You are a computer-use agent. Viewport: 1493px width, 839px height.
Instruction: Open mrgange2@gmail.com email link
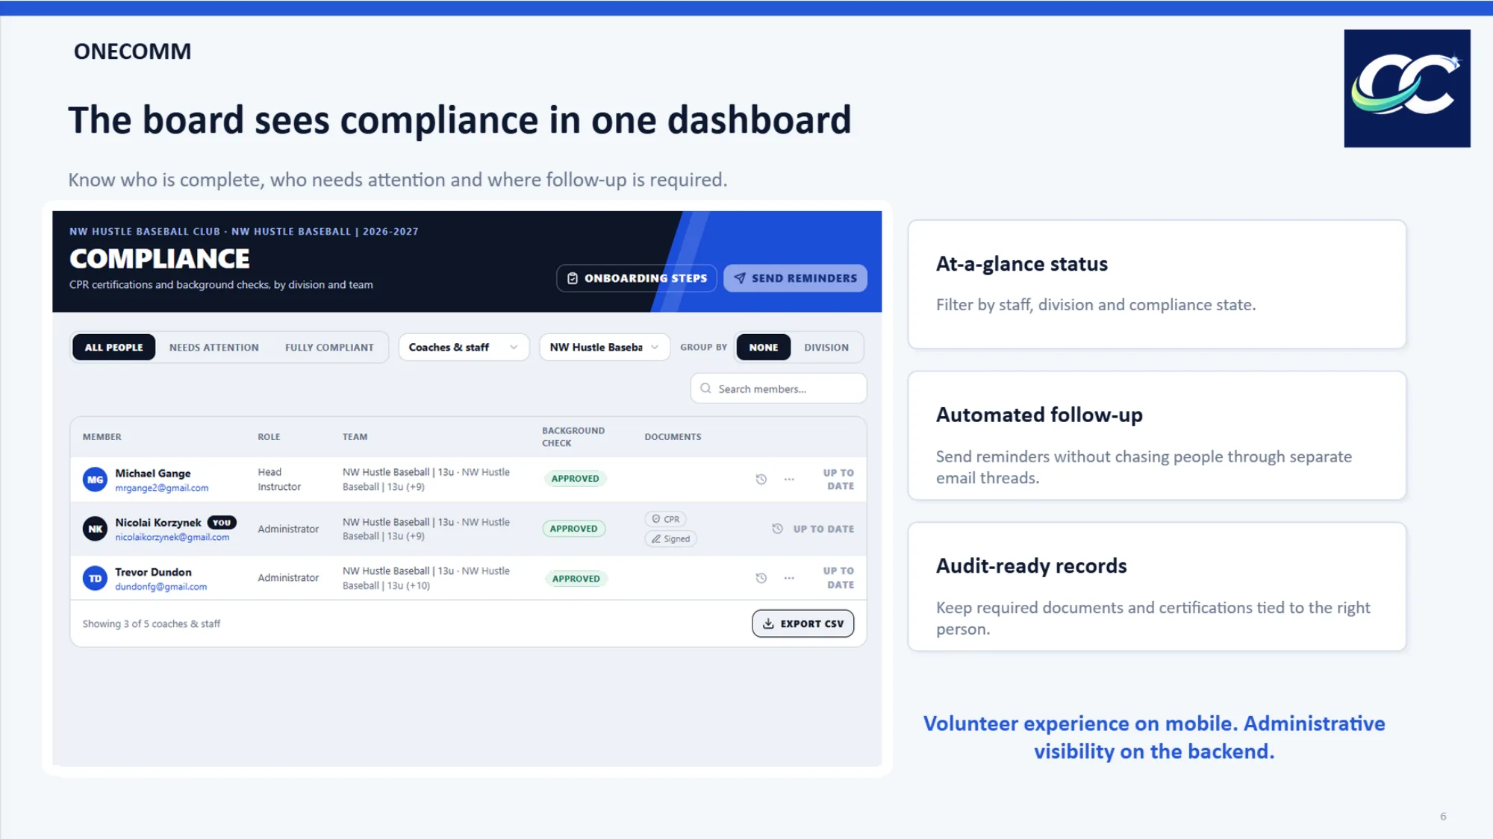click(x=161, y=488)
